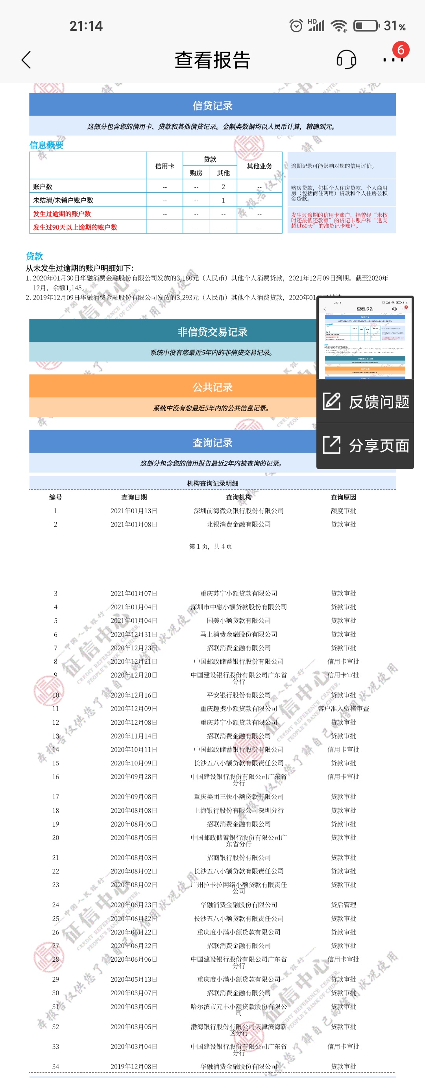425x1078 pixels.
Task: Select 马上消费金融股份有限公司 in row 6
Action: click(238, 635)
